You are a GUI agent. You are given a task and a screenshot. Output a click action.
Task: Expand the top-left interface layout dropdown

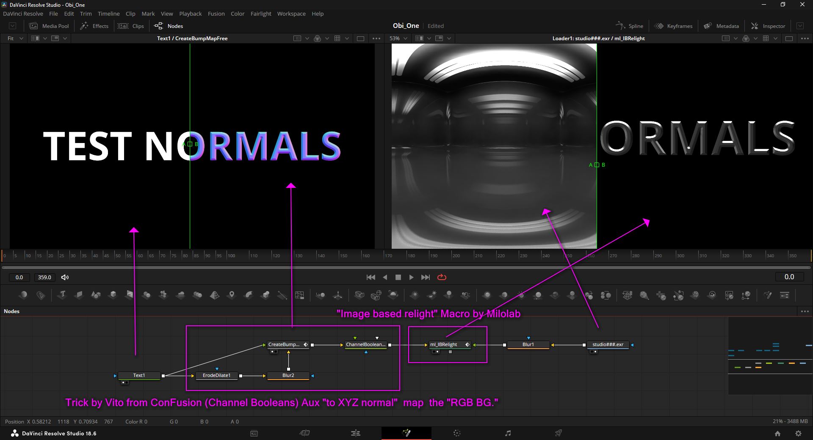point(13,26)
